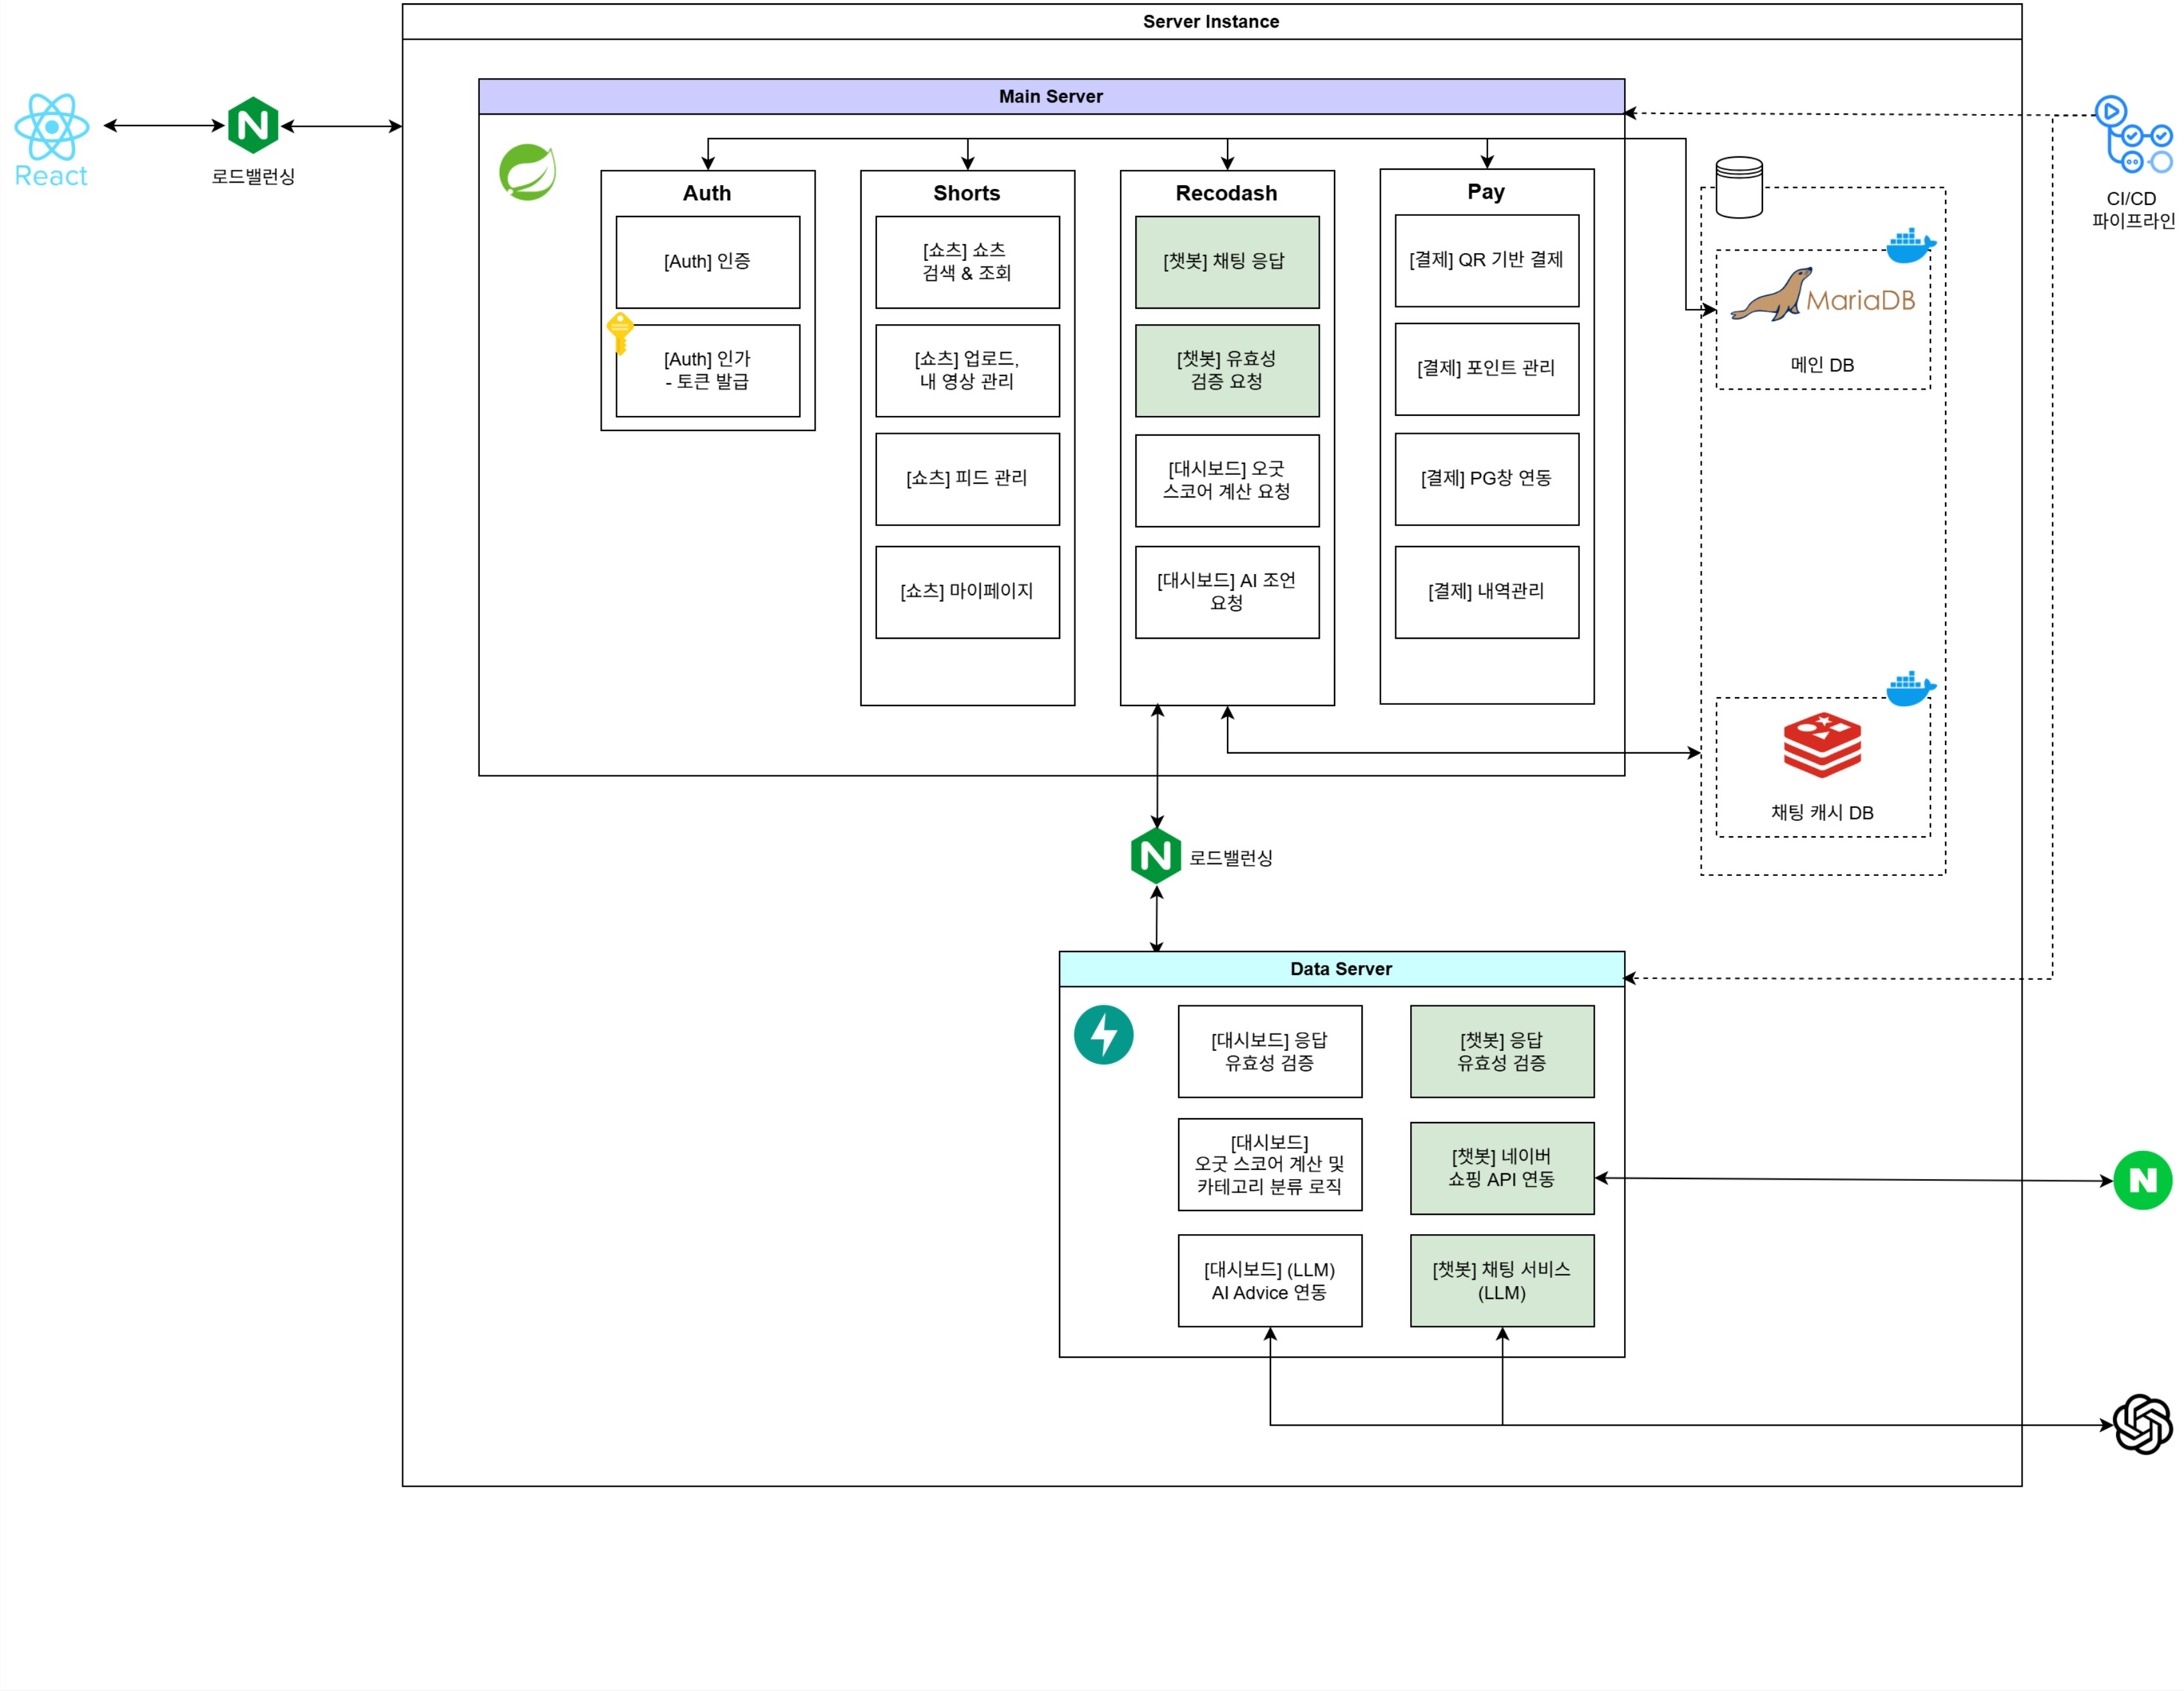Click the [쇼츠] 피드 관리 box
The height and width of the screenshot is (1691, 2184).
pyautogui.click(x=966, y=479)
